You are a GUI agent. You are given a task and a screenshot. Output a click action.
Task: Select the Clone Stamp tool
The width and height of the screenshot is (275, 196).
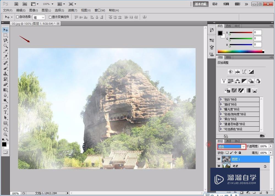pos(5,73)
